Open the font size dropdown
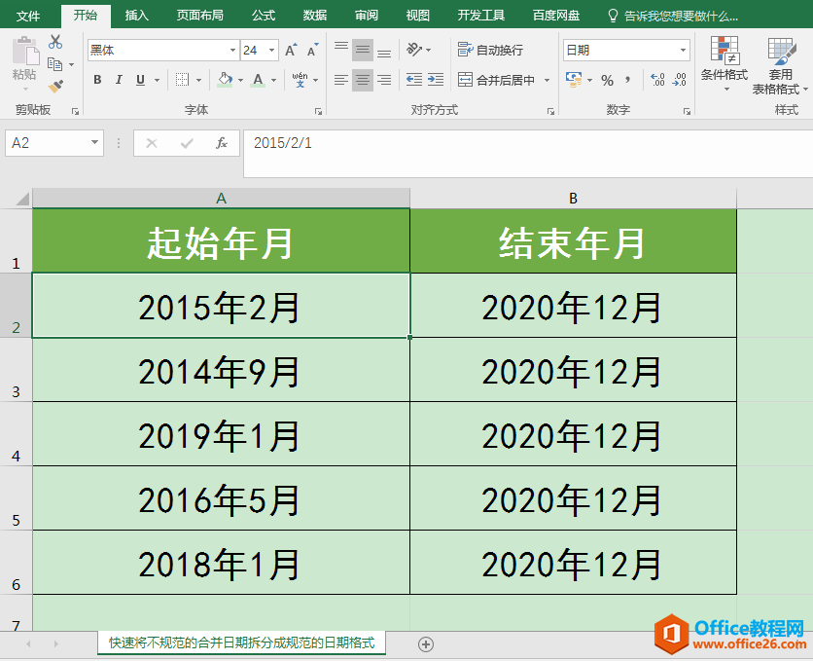Screen dimensions: 813x661 point(271,51)
